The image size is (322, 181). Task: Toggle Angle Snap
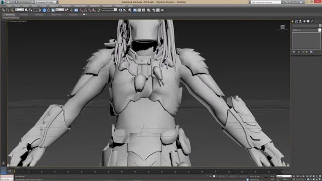tap(86, 10)
